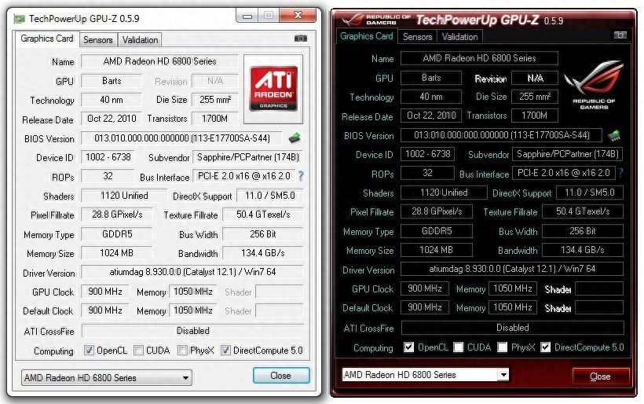Click Subvendor 'Sapphire/PCPartner (174B)' in the ROG window
The image size is (644, 404).
568,154
